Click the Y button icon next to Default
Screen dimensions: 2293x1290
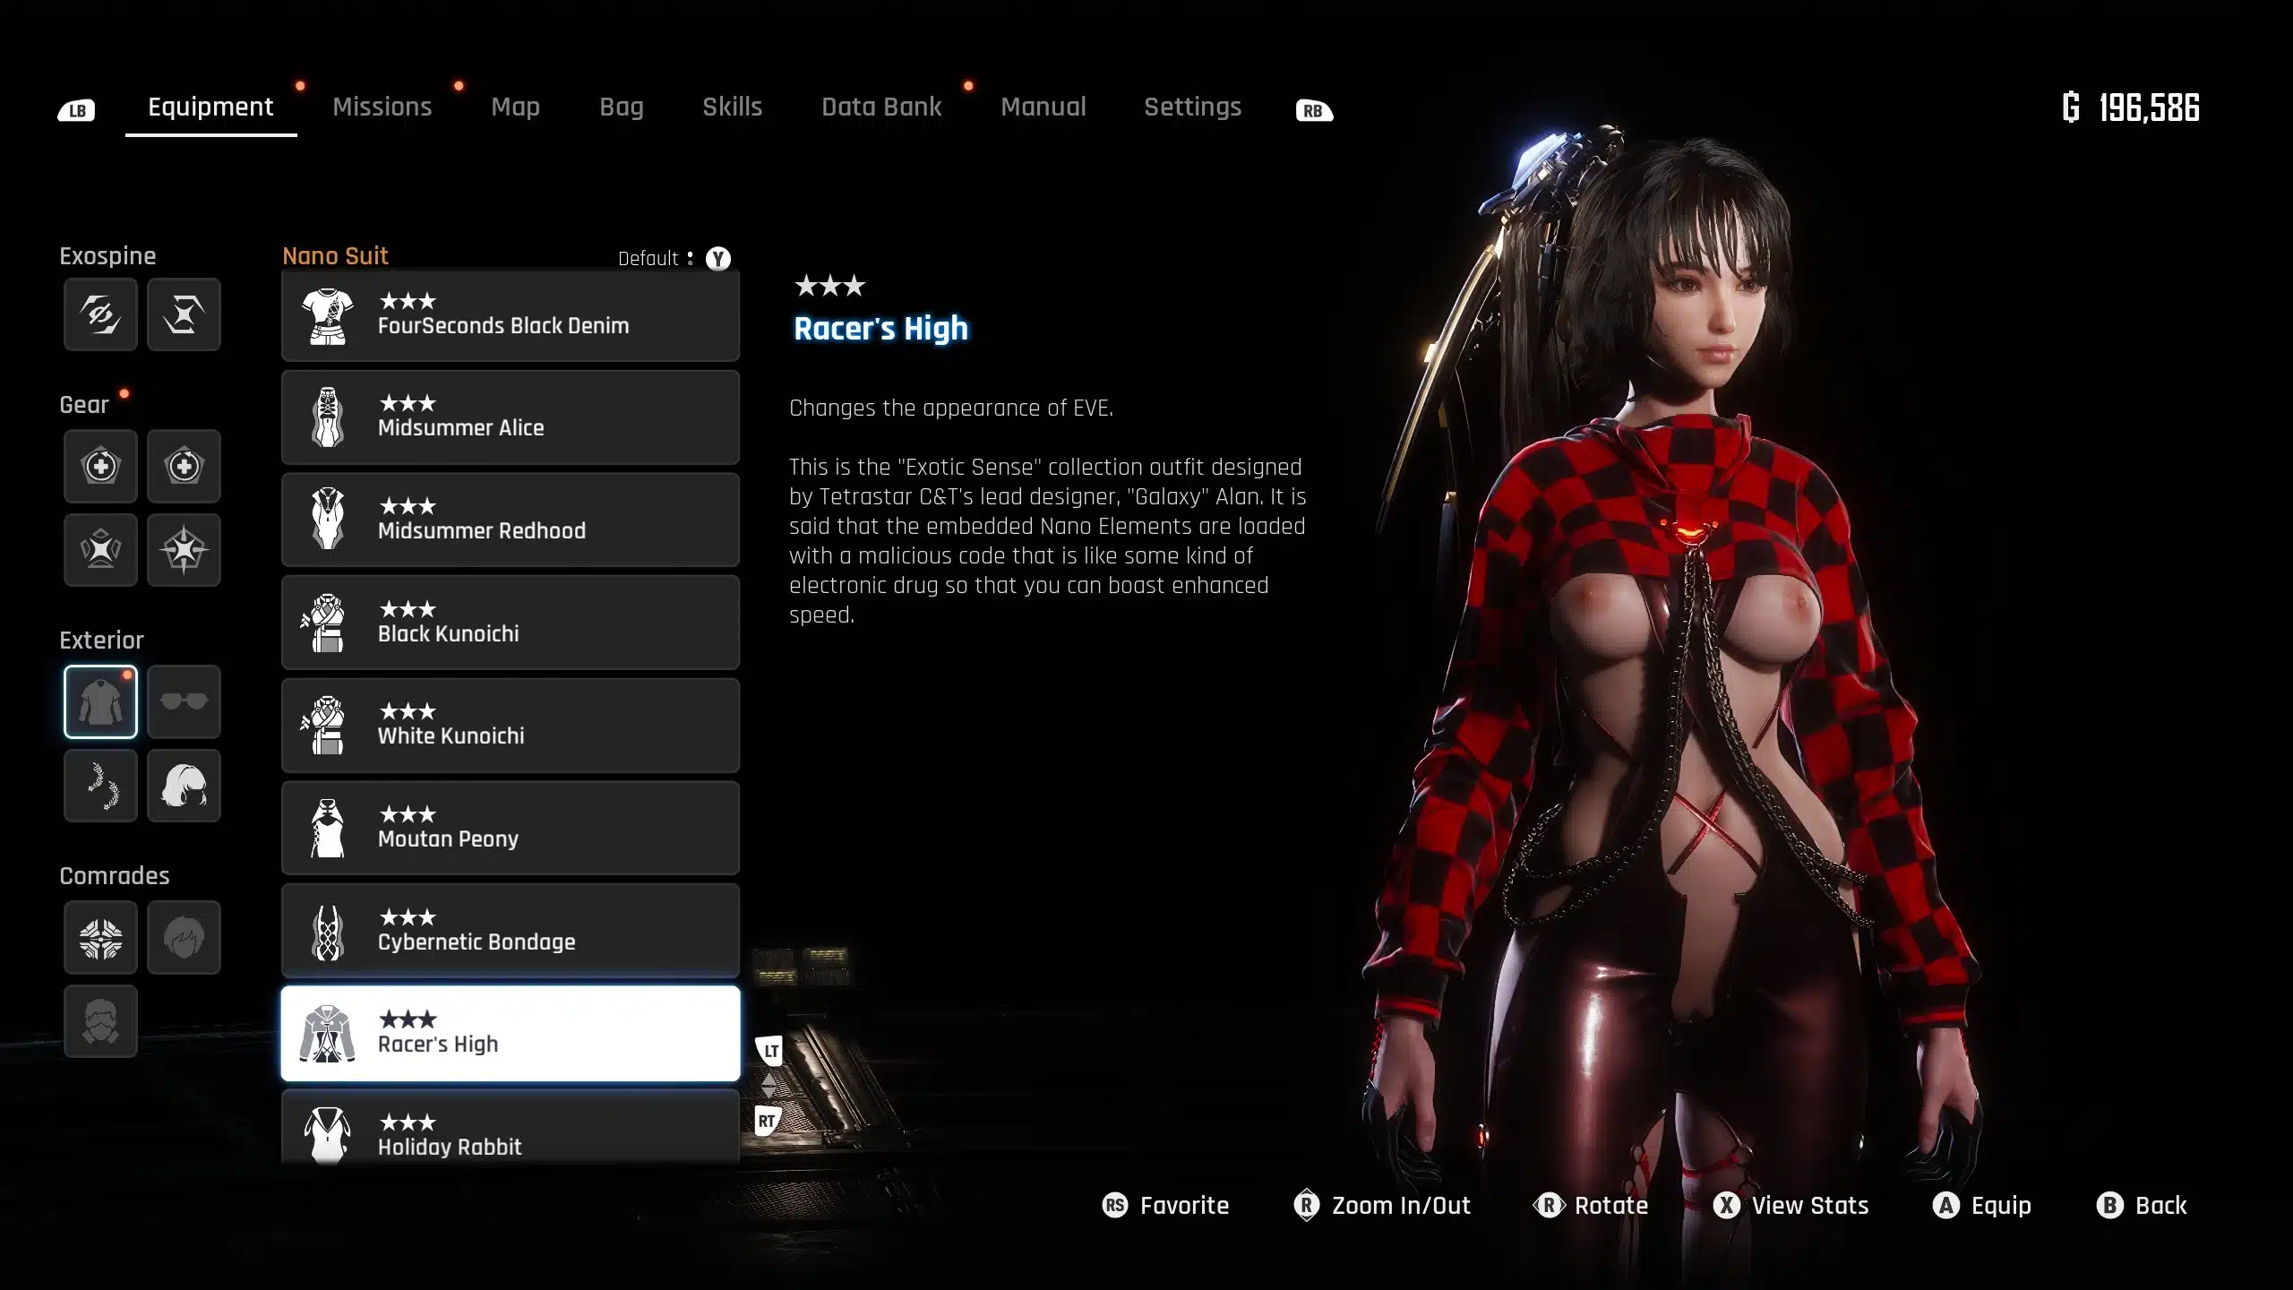[718, 259]
